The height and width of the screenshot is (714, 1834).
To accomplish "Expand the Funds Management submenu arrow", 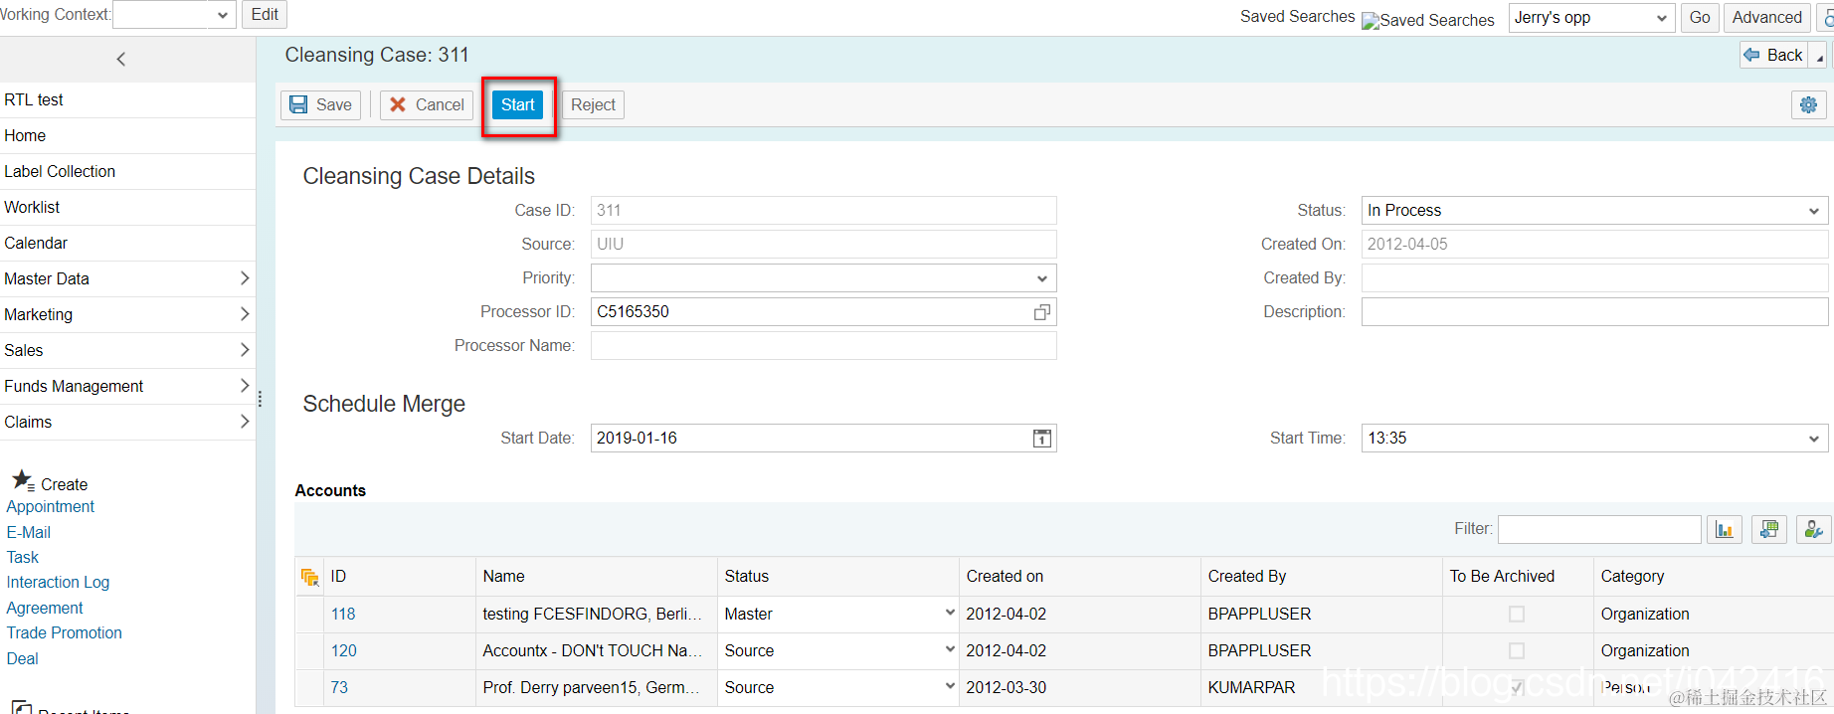I will pos(245,386).
